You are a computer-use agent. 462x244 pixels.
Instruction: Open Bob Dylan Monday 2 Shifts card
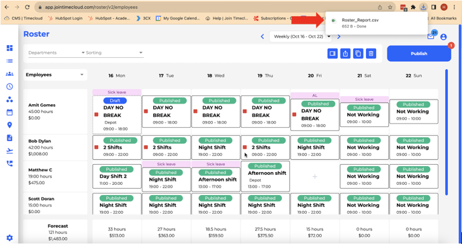[117, 147]
